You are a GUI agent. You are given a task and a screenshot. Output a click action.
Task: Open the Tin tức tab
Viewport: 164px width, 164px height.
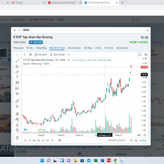(30, 48)
